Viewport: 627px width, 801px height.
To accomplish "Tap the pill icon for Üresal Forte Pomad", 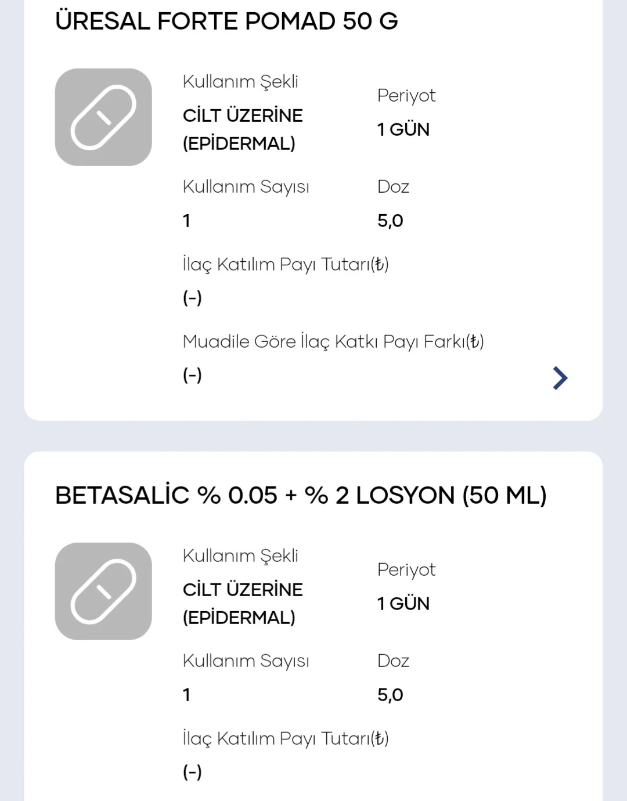I will [x=103, y=117].
